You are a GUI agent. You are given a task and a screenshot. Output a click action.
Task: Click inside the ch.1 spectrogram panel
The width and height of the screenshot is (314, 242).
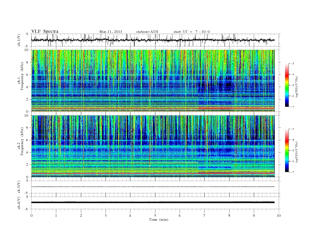click(x=153, y=81)
